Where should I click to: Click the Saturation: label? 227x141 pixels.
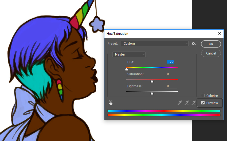(135, 74)
